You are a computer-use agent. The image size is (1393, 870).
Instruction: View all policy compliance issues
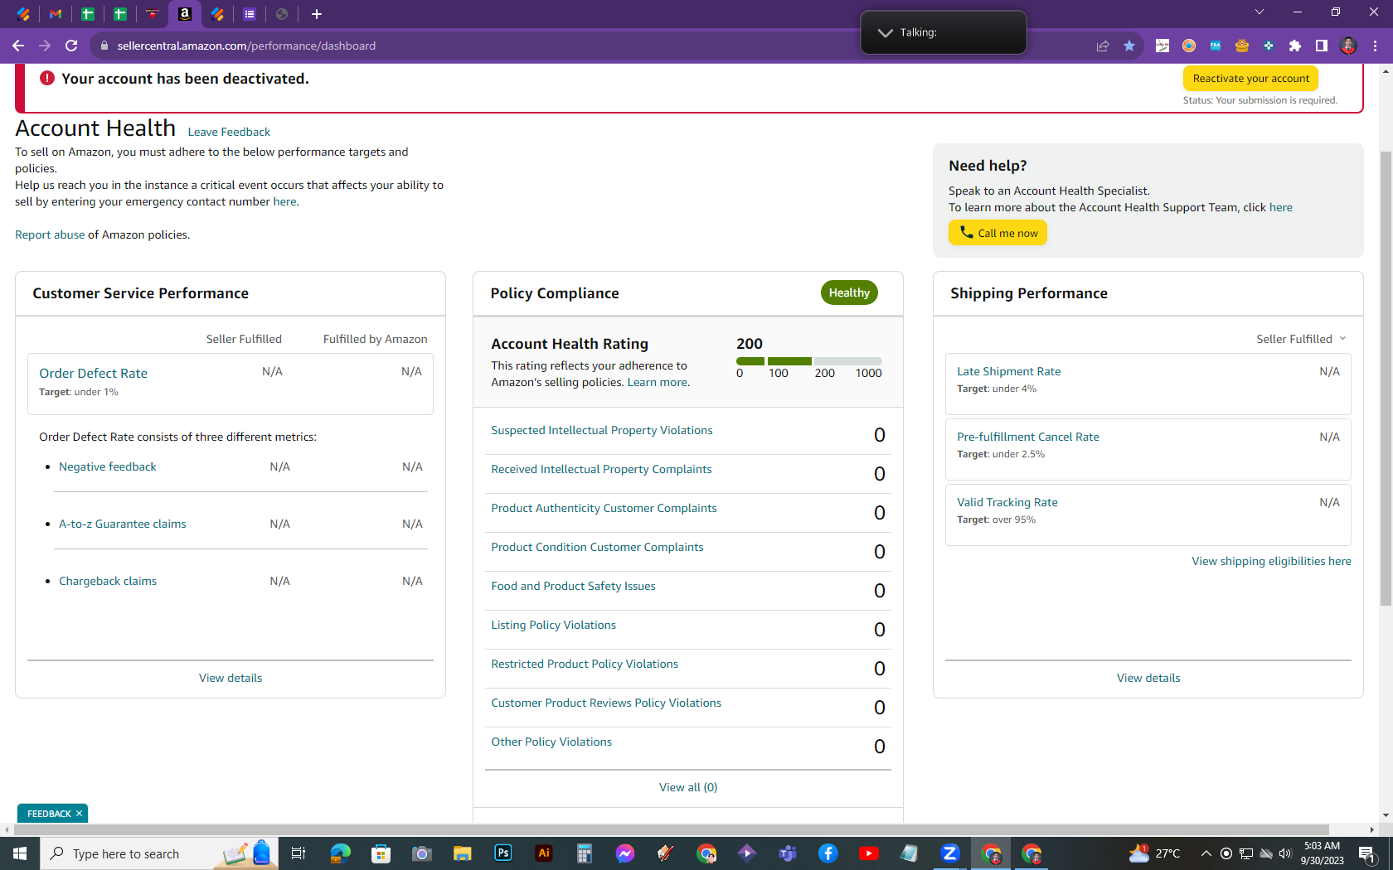coord(688,787)
